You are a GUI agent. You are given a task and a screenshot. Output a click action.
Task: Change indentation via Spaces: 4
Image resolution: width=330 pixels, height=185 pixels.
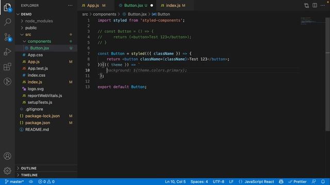[x=199, y=181]
